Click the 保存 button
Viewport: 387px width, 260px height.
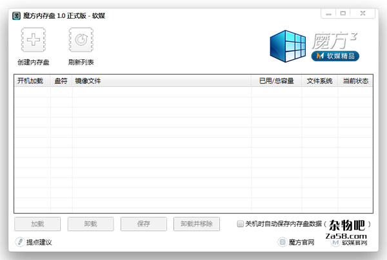tap(144, 224)
